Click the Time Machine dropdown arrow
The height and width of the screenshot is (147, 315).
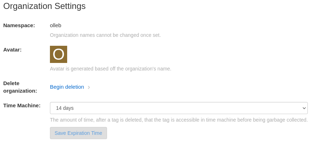[304, 108]
